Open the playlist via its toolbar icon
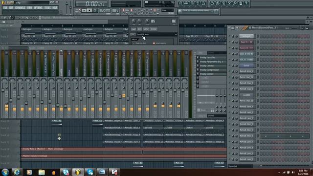Screen dimensions: 313x176 (x=180, y=3)
